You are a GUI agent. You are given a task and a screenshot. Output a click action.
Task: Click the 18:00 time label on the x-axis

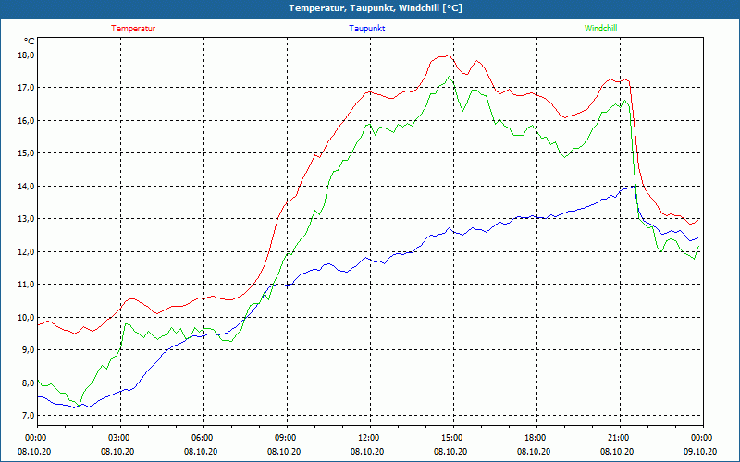click(x=536, y=437)
